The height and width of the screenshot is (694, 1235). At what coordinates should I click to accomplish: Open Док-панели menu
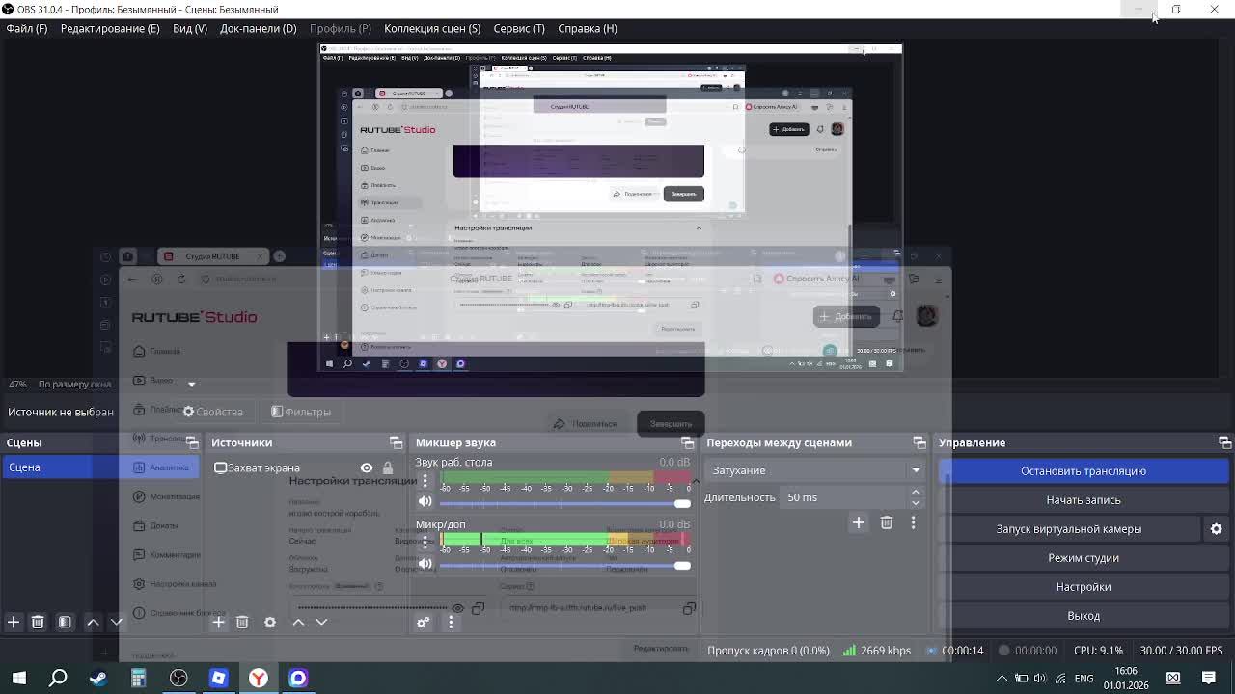point(258,28)
